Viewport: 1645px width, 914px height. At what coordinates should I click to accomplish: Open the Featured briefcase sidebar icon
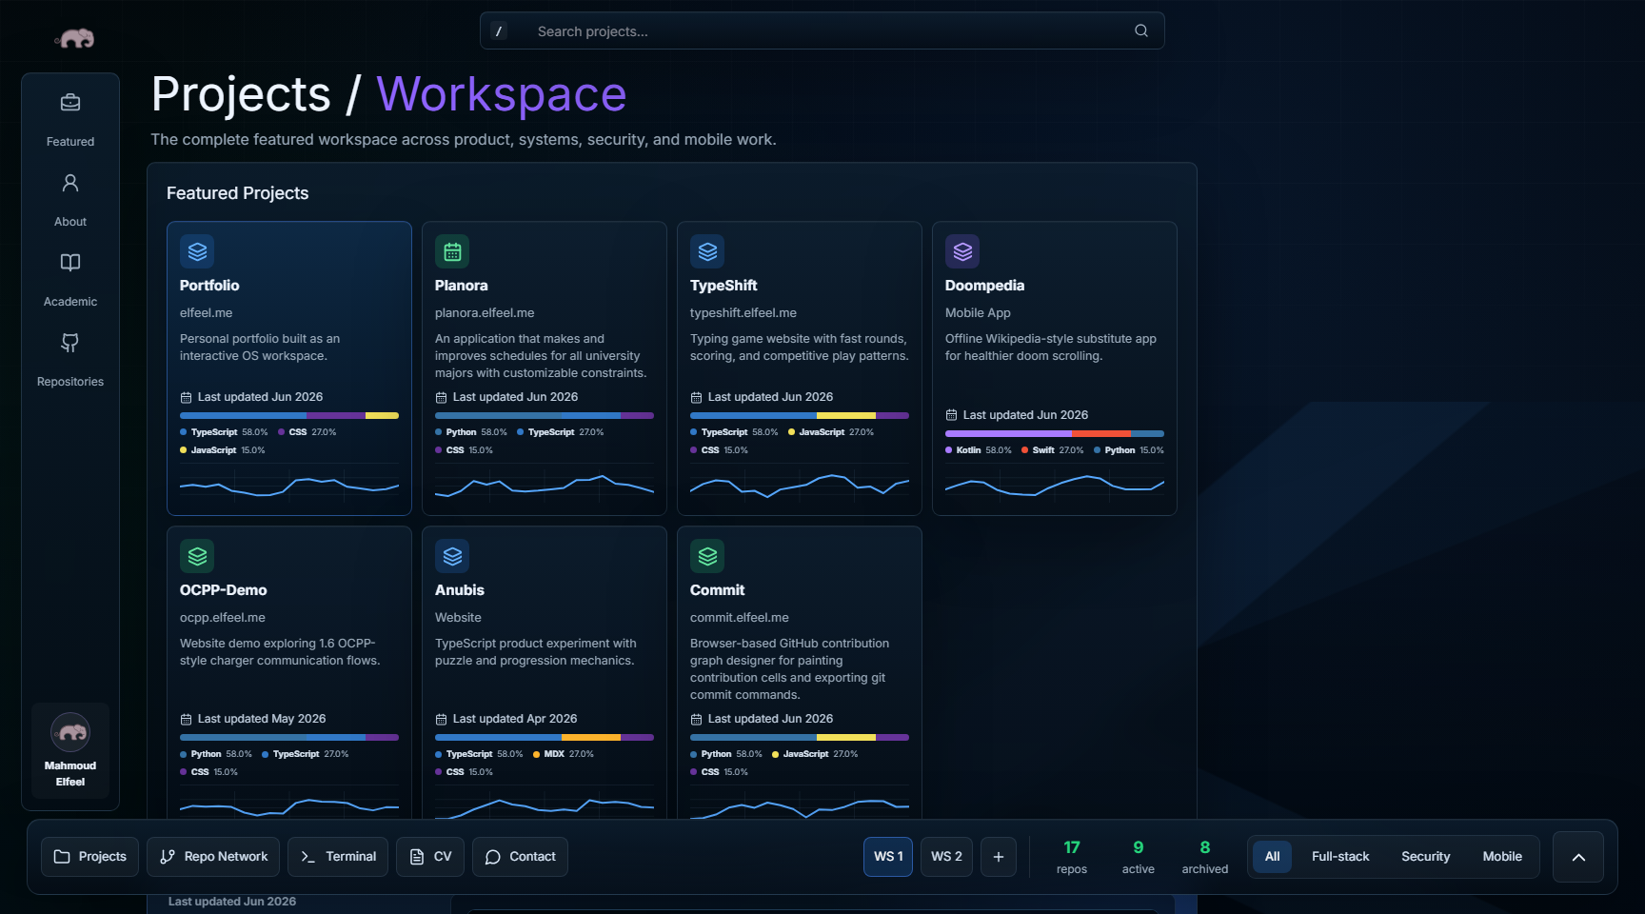point(70,103)
